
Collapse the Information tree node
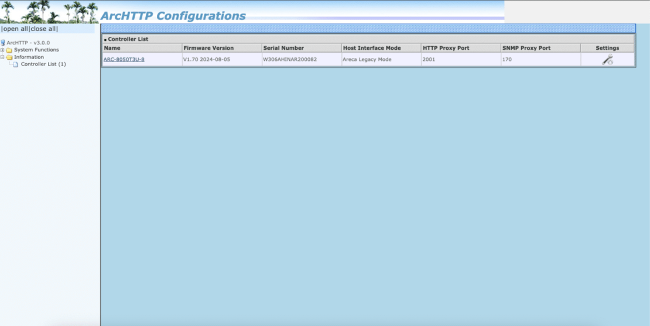[x=2, y=57]
